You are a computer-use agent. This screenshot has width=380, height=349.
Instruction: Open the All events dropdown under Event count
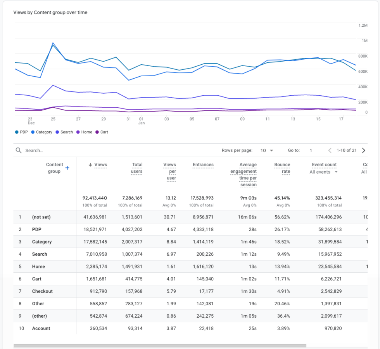(323, 172)
